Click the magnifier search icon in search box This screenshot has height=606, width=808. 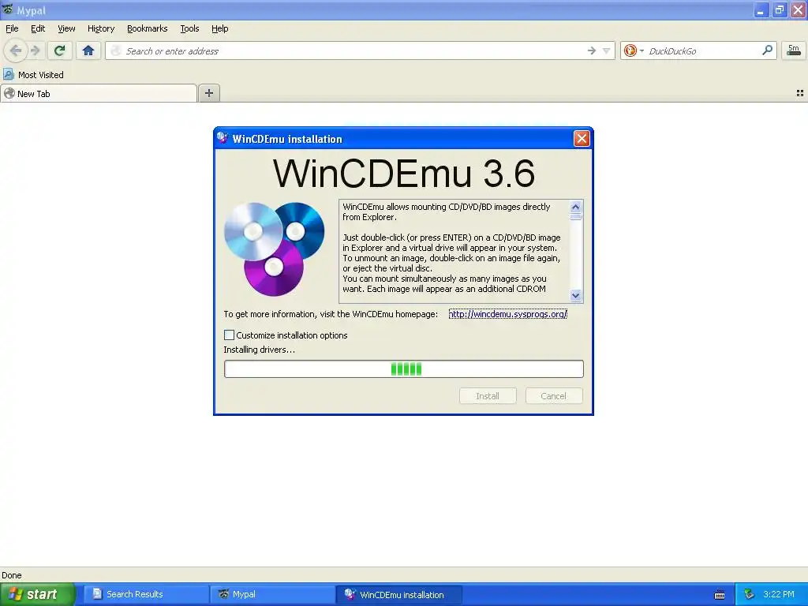767,50
